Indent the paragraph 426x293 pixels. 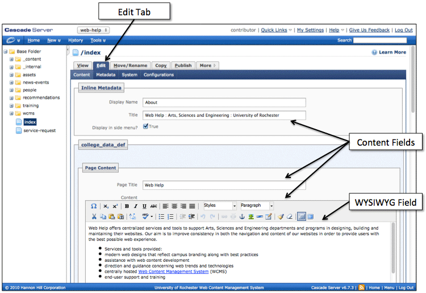pos(191,216)
